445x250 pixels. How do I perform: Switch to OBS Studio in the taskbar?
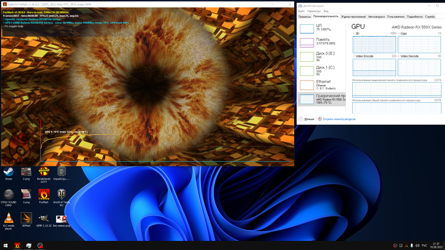(40, 245)
